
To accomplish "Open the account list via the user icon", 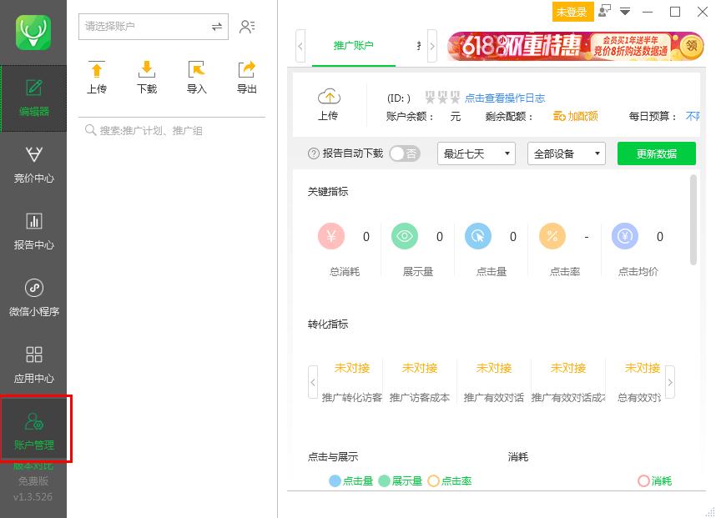I will coord(247,26).
